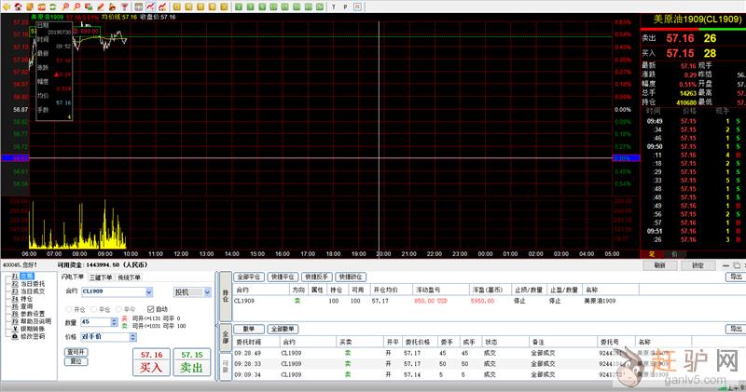Viewport: 746px width, 392px height.
Task: Open the 合约 CL1909 dropdown
Action: [148, 292]
